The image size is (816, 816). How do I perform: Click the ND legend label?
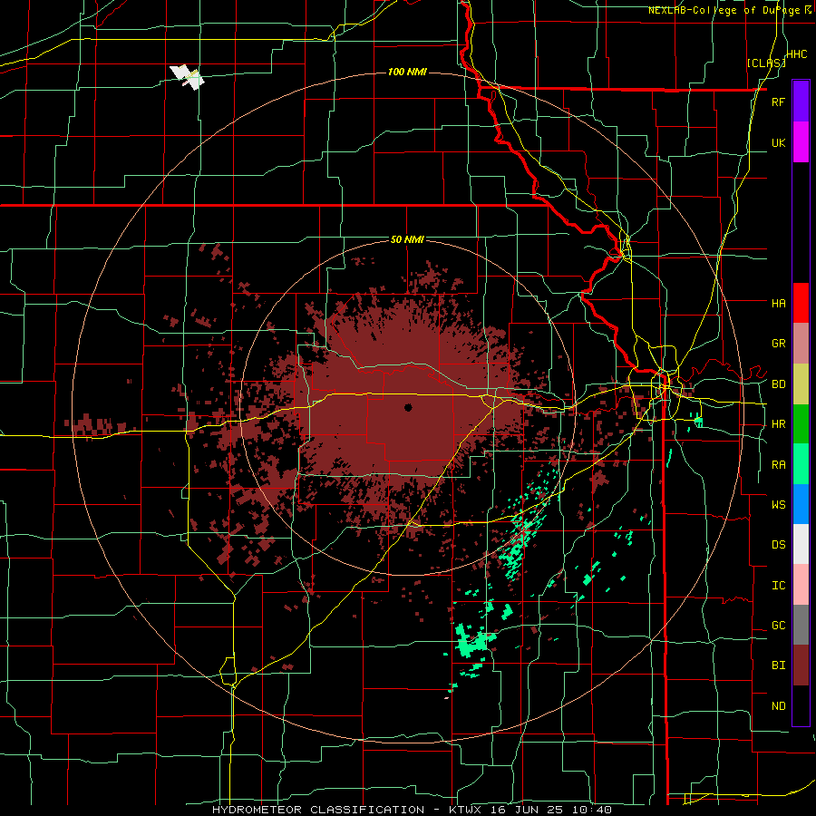(778, 706)
